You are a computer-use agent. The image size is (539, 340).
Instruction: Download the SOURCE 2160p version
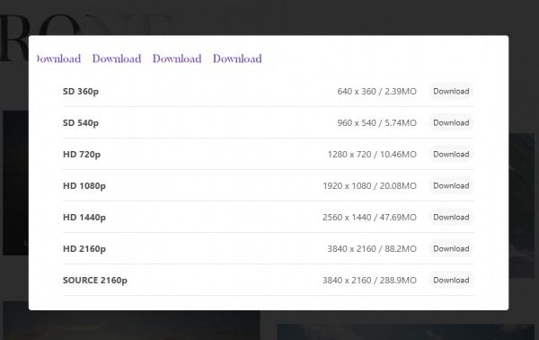coord(451,280)
